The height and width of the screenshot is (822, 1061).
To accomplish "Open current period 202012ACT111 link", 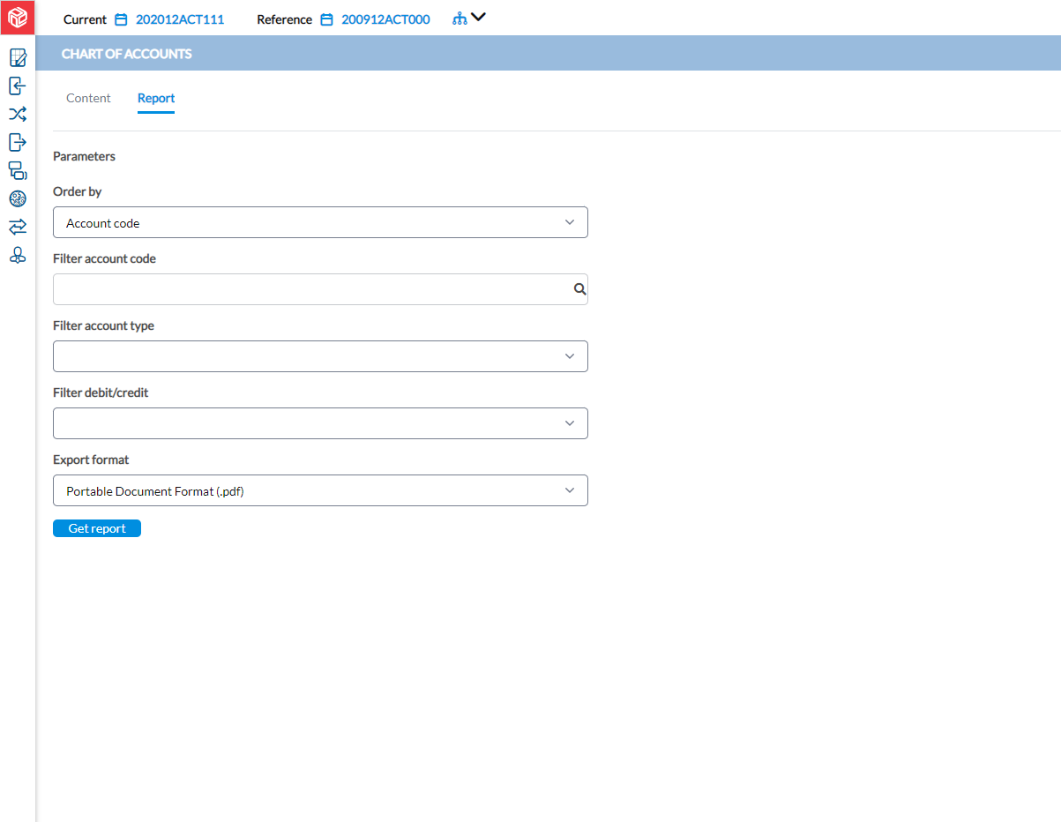I will click(180, 19).
